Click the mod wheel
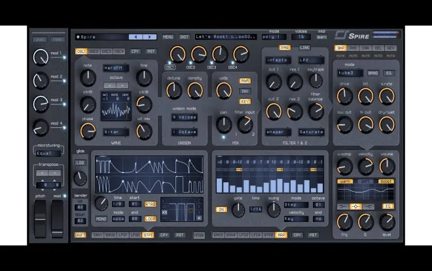432x271 pixels. point(57,219)
